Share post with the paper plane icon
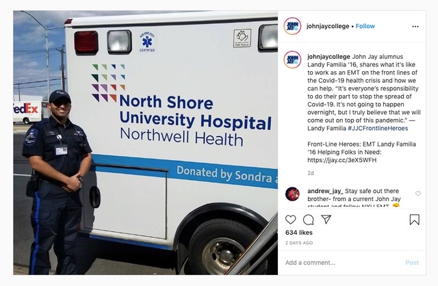The height and width of the screenshot is (286, 438). coord(326,219)
